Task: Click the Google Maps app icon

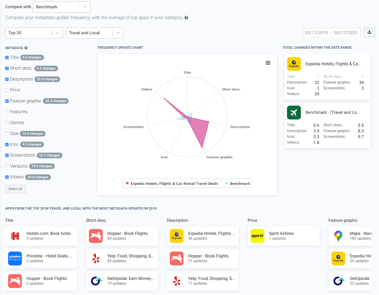Action: point(338,236)
